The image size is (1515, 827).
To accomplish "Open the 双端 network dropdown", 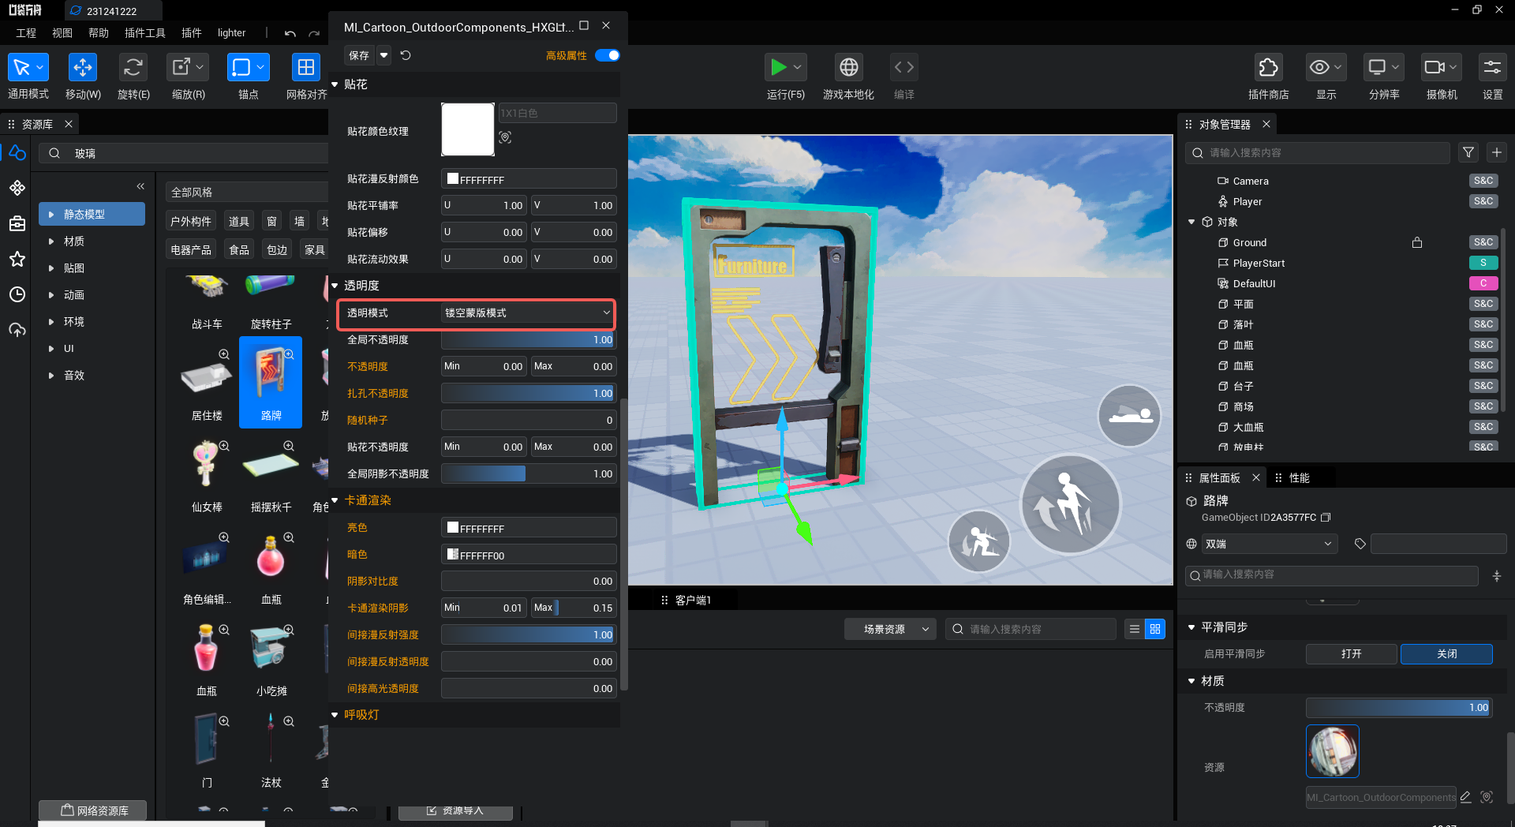I will pyautogui.click(x=1270, y=544).
